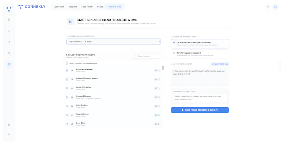Open the dashboard grid icon in sidebar
The height and width of the screenshot is (143, 281).
(9, 20)
